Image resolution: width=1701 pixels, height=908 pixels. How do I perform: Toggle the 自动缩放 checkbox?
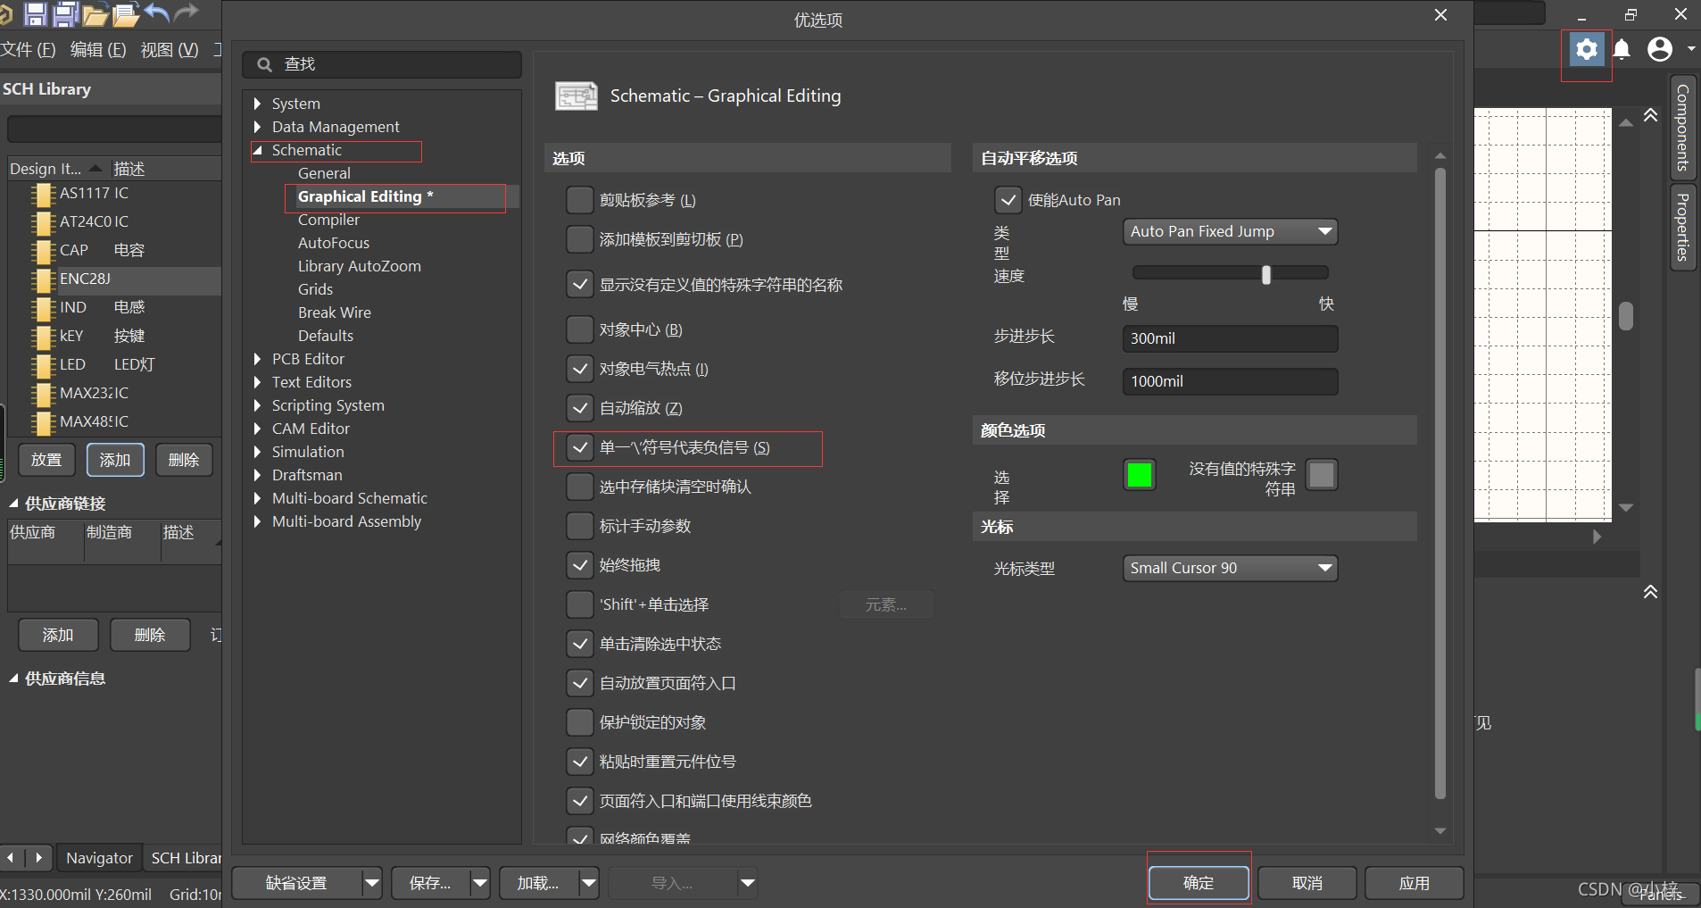point(580,408)
